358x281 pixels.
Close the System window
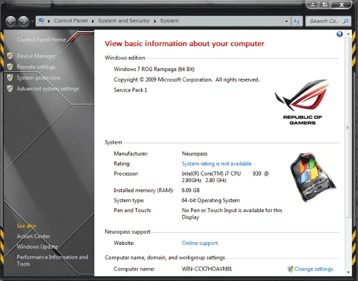coord(341,4)
